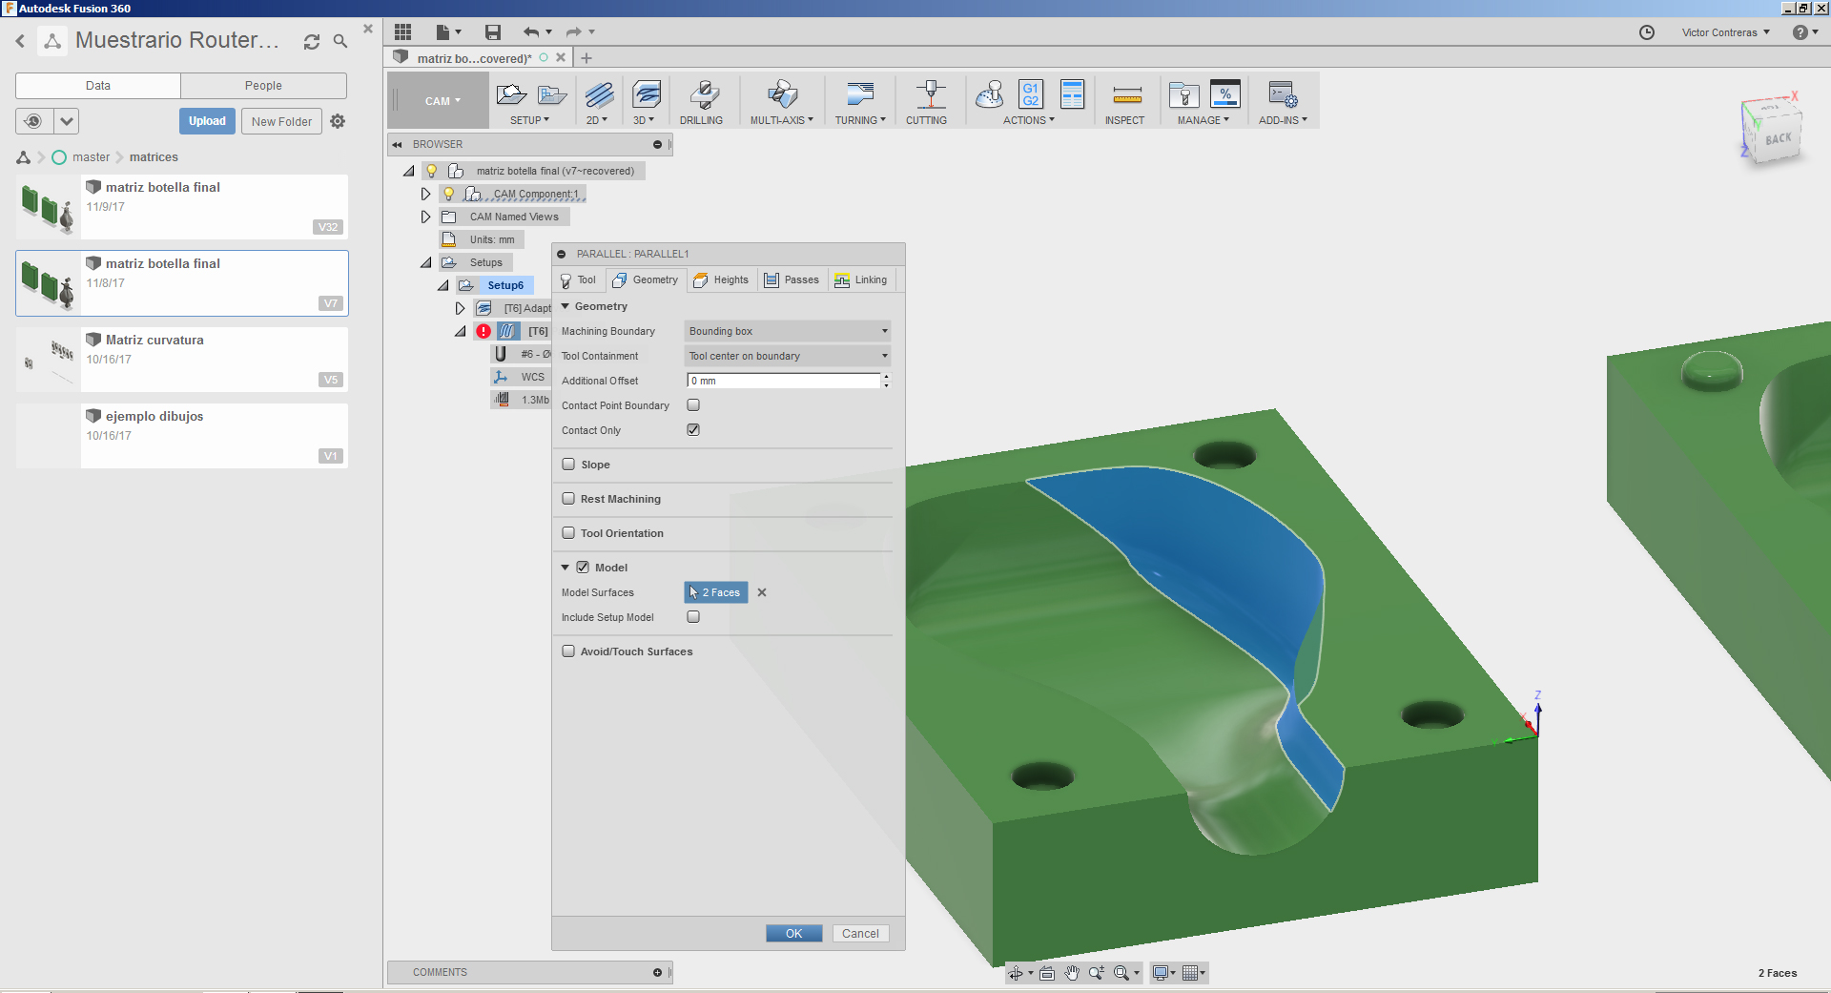The width and height of the screenshot is (1831, 993).
Task: Select the Inspect measure tool
Action: click(1127, 94)
